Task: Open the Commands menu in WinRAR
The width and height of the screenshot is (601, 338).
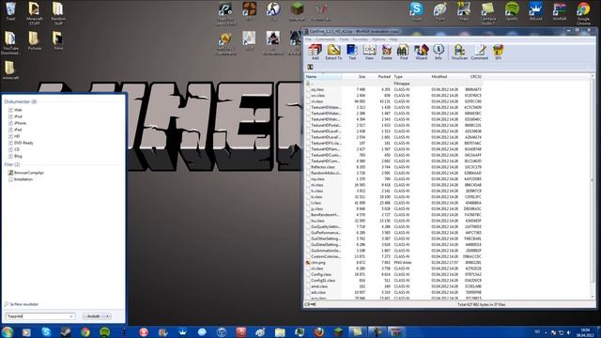Action: click(326, 39)
